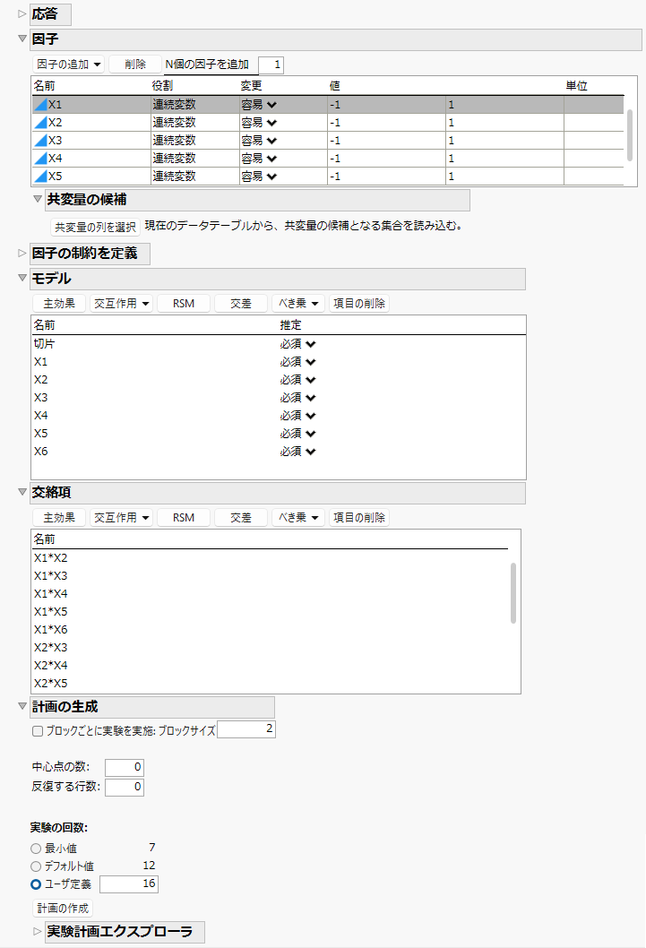
Task: Expand the 実験計画エクスプローラ section
Action: pyautogui.click(x=38, y=932)
